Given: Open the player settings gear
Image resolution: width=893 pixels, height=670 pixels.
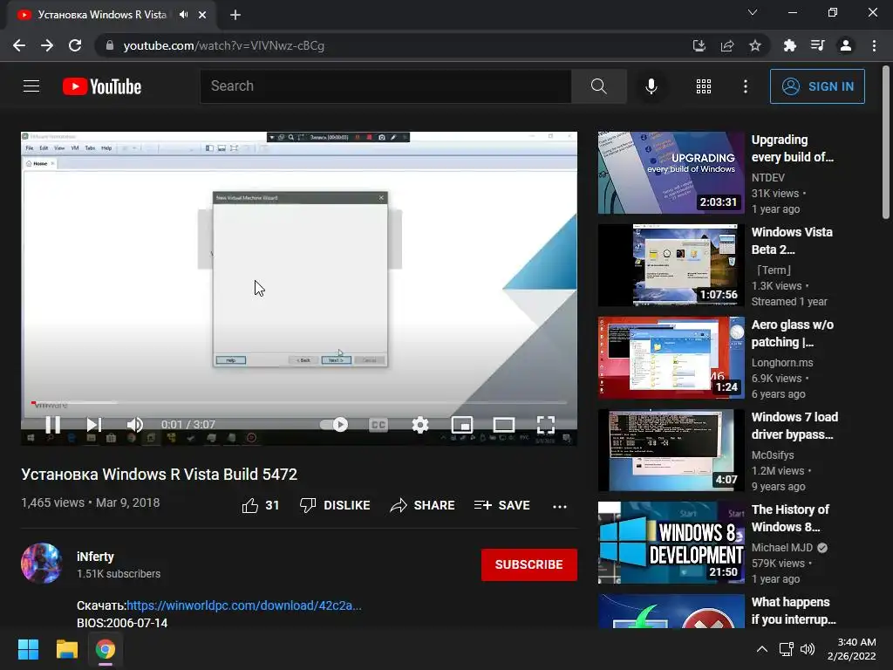Looking at the screenshot, I should coord(420,425).
